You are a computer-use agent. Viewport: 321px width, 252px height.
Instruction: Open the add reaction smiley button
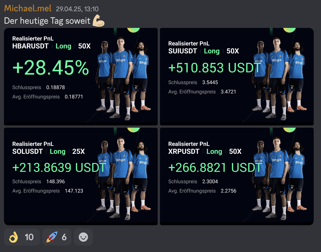pos(83,237)
